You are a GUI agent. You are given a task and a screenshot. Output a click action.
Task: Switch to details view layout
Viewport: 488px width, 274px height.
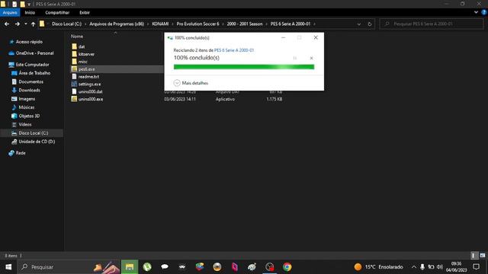[474, 256]
